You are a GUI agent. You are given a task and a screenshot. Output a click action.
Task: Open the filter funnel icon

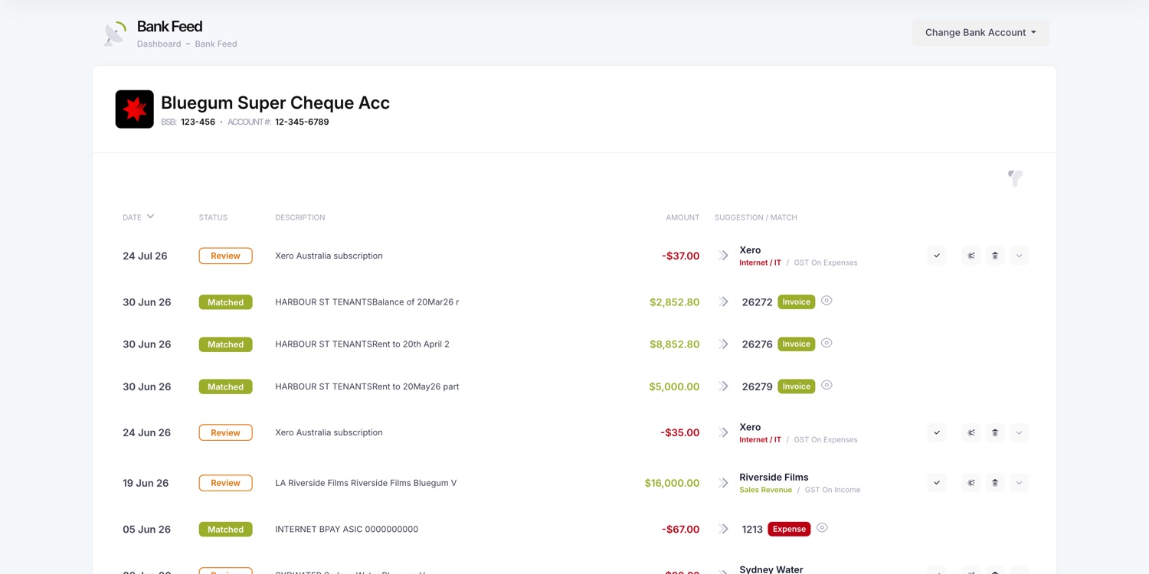(x=1015, y=178)
